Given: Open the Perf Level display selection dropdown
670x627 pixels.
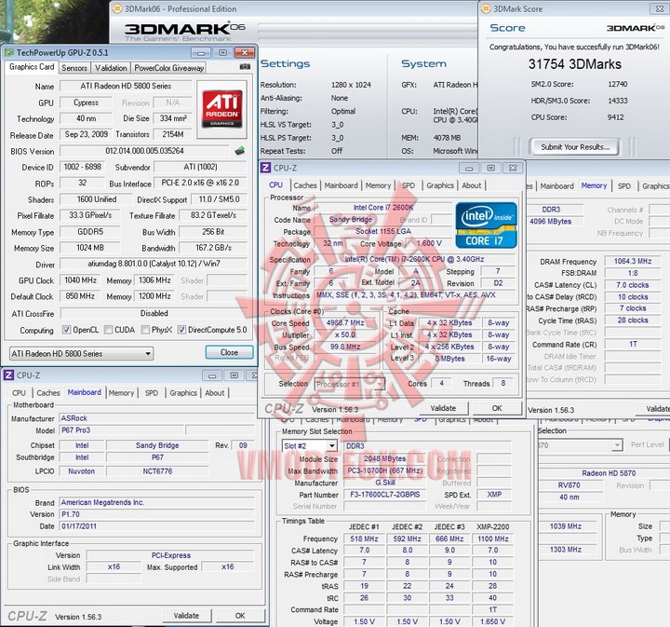Looking at the screenshot, I should (581, 444).
